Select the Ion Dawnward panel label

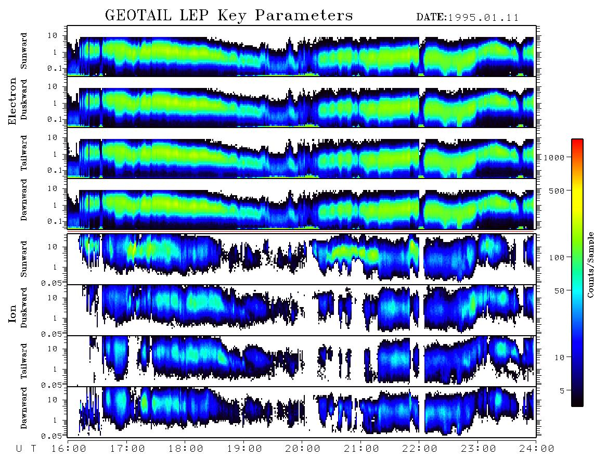24,408
